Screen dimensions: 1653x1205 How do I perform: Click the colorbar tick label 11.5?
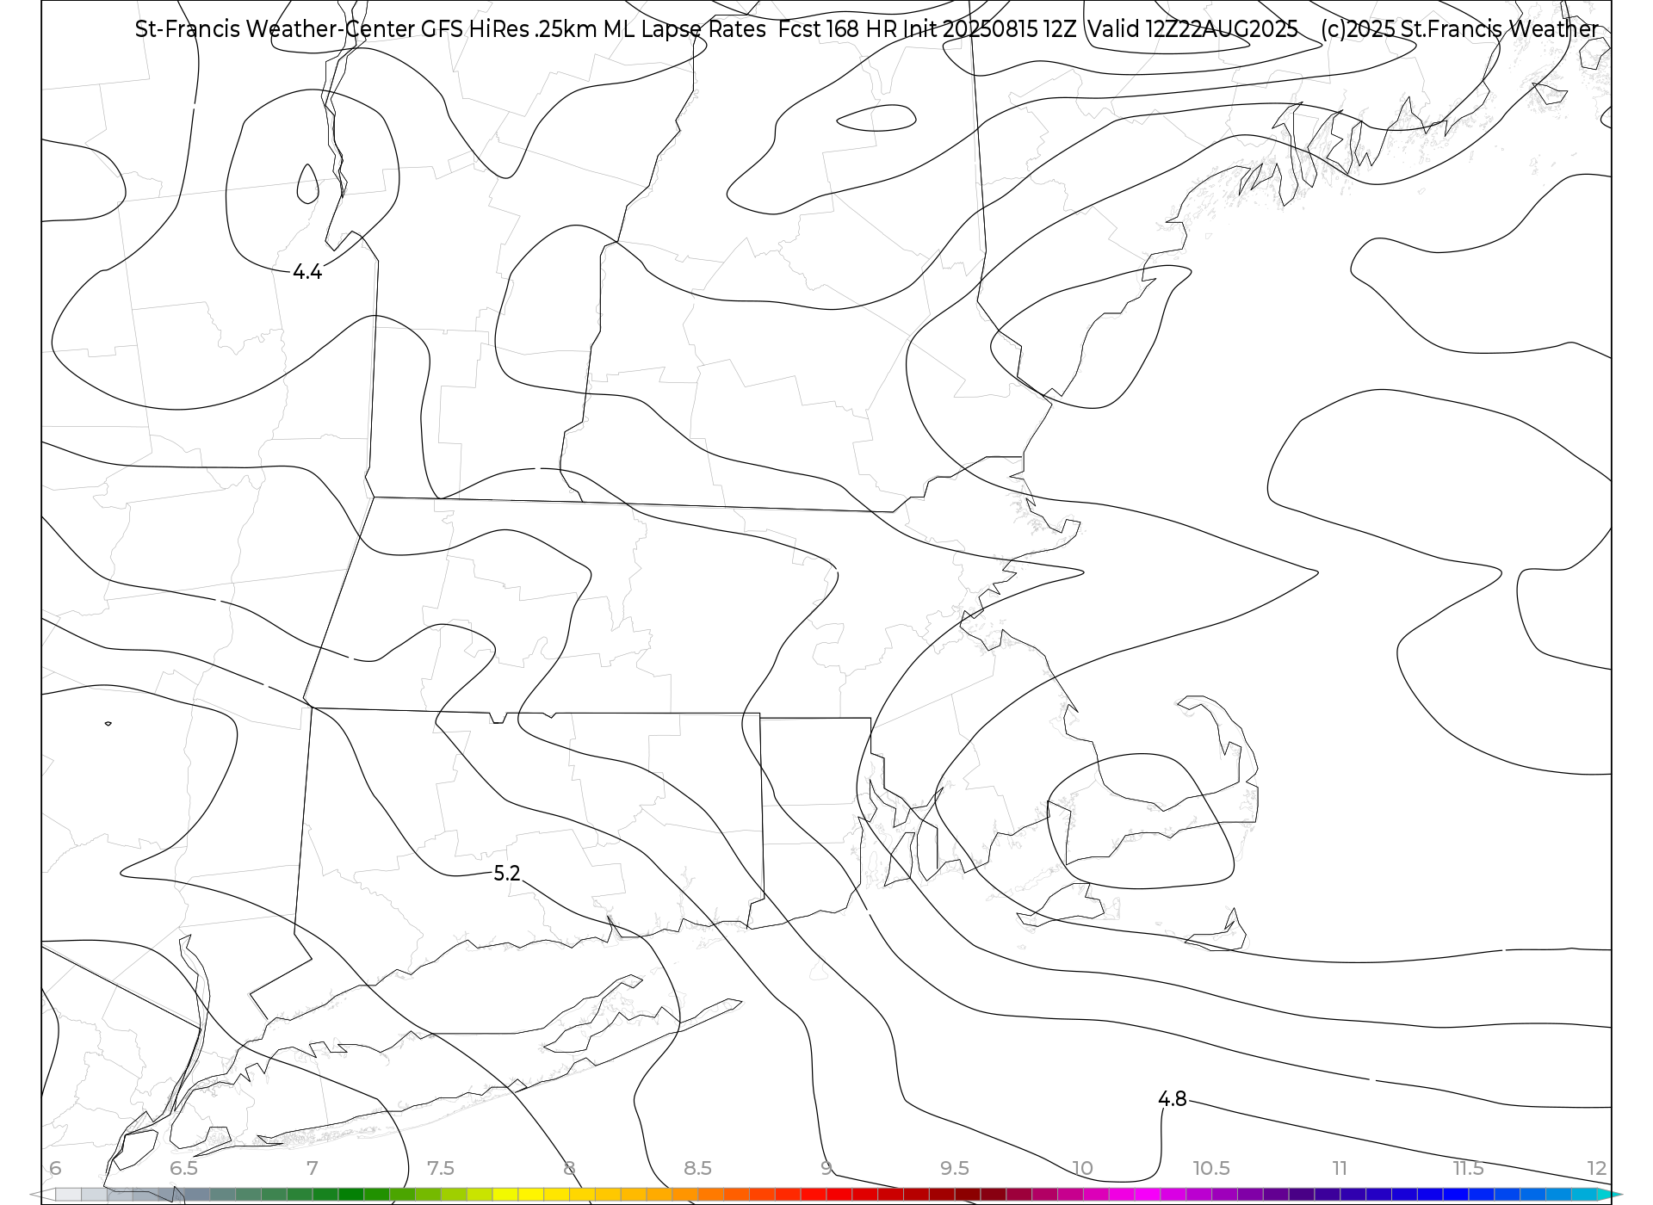[1468, 1169]
